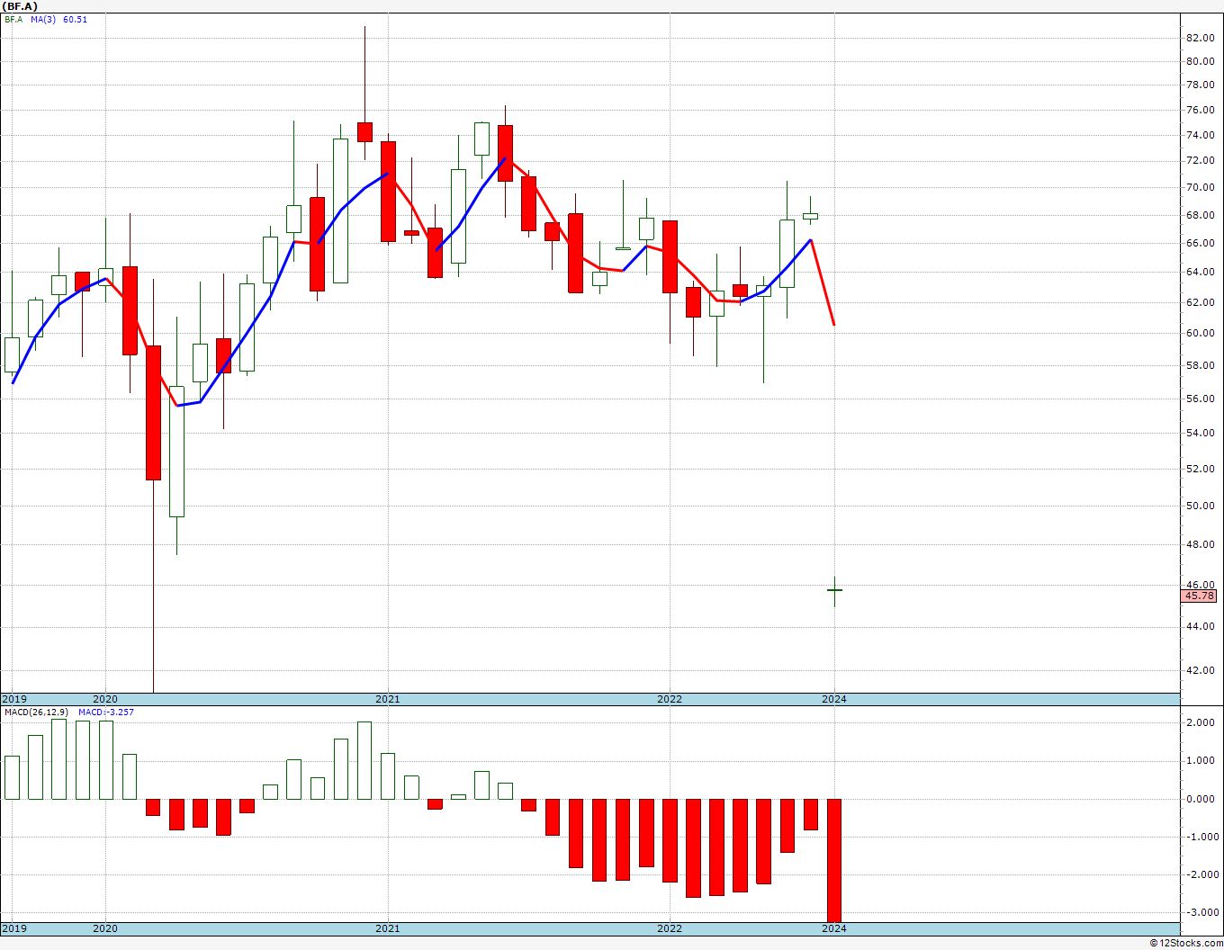1224x950 pixels.
Task: Select the 72.00 price axis label
Action: click(1200, 161)
